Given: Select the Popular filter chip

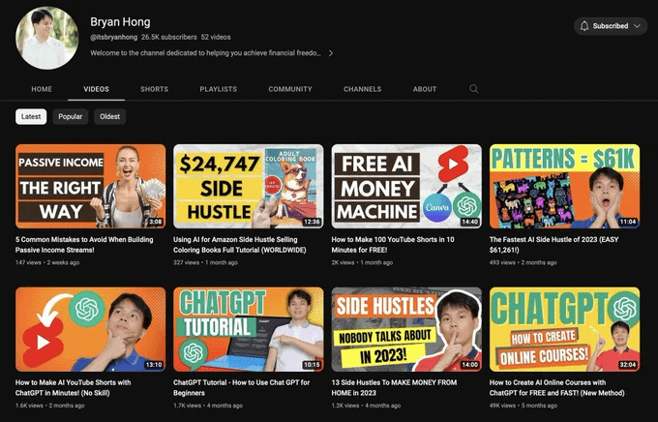Looking at the screenshot, I should pyautogui.click(x=71, y=116).
